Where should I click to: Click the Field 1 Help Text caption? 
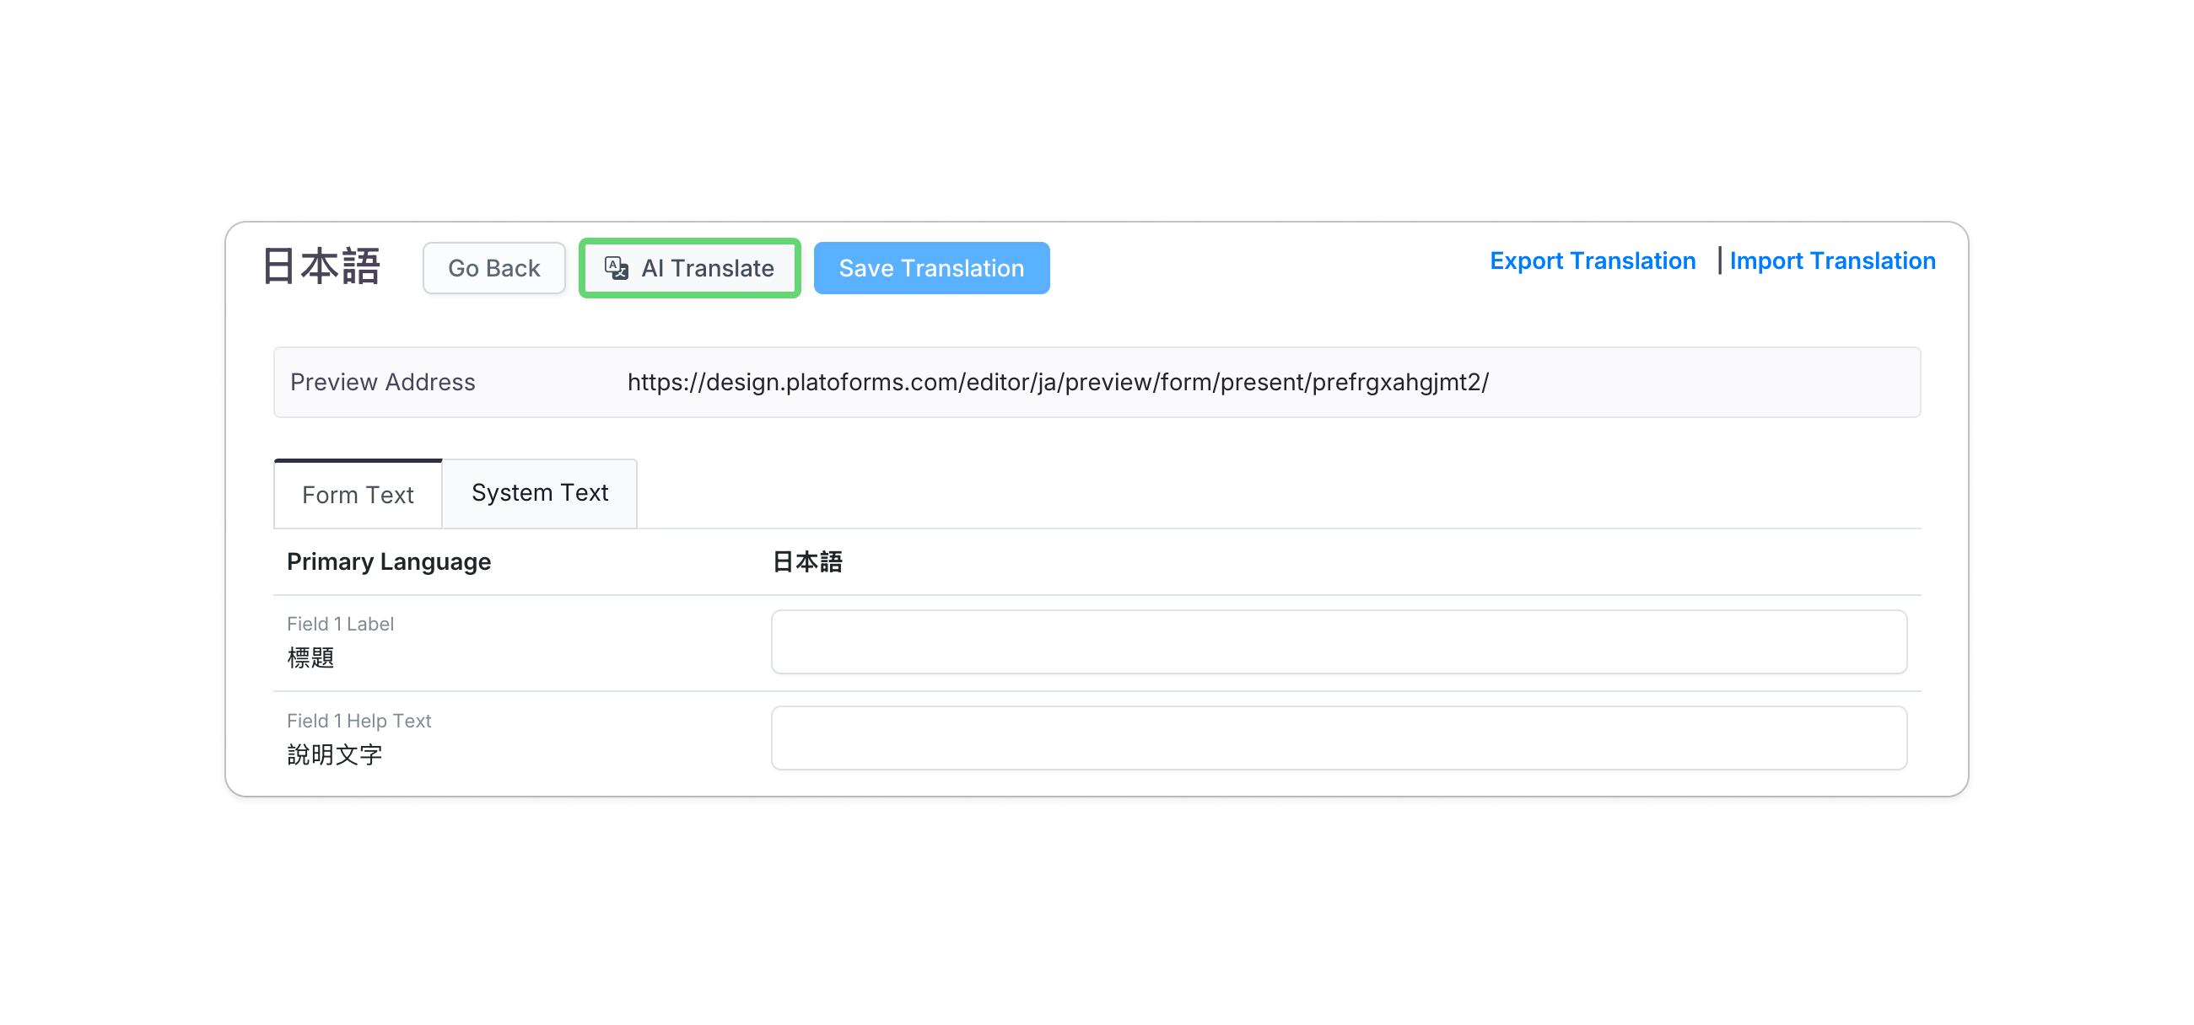(358, 721)
